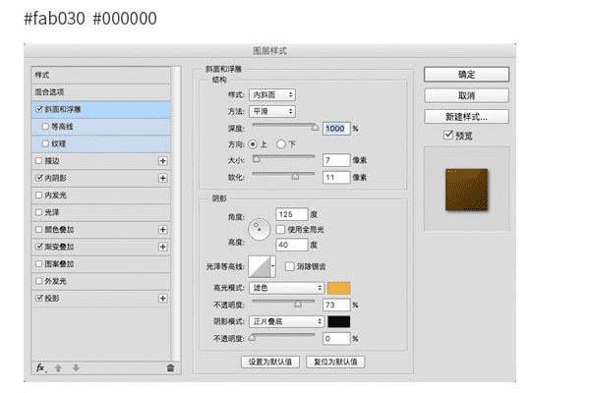
Task: Enable the 光泽 checkbox
Action: click(x=38, y=212)
